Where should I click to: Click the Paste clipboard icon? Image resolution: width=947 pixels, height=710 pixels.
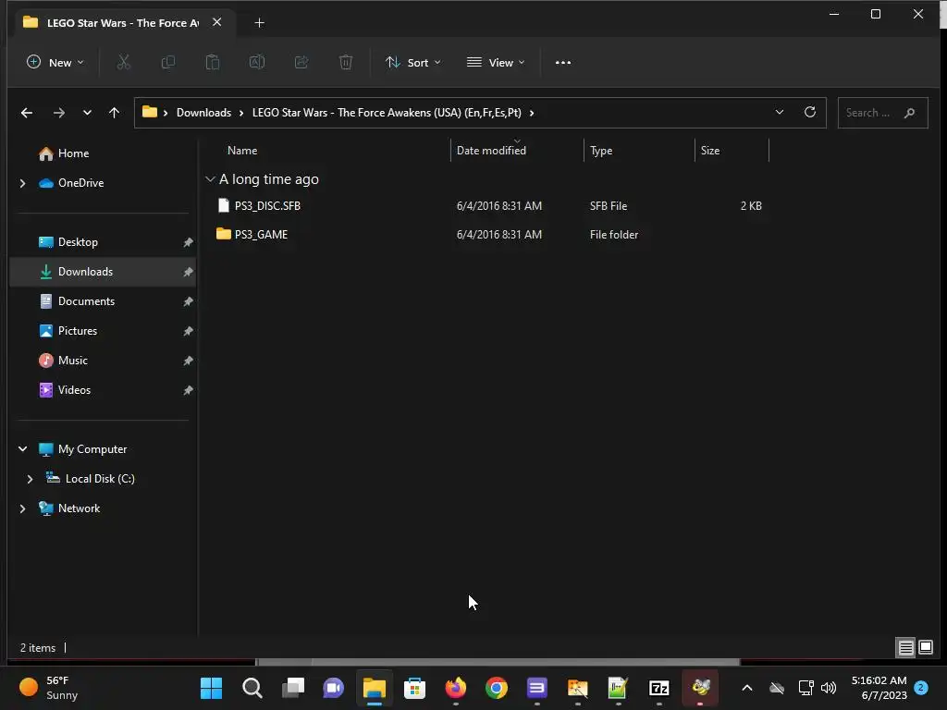tap(213, 62)
